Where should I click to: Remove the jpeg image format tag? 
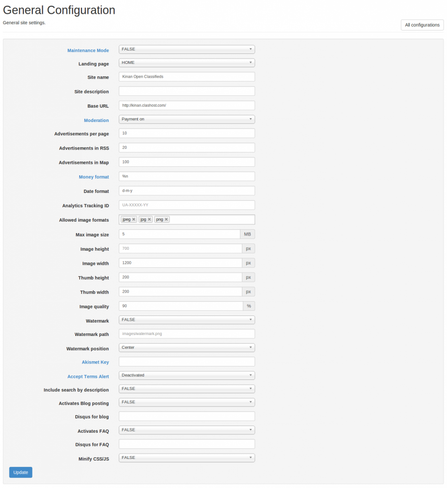[134, 219]
